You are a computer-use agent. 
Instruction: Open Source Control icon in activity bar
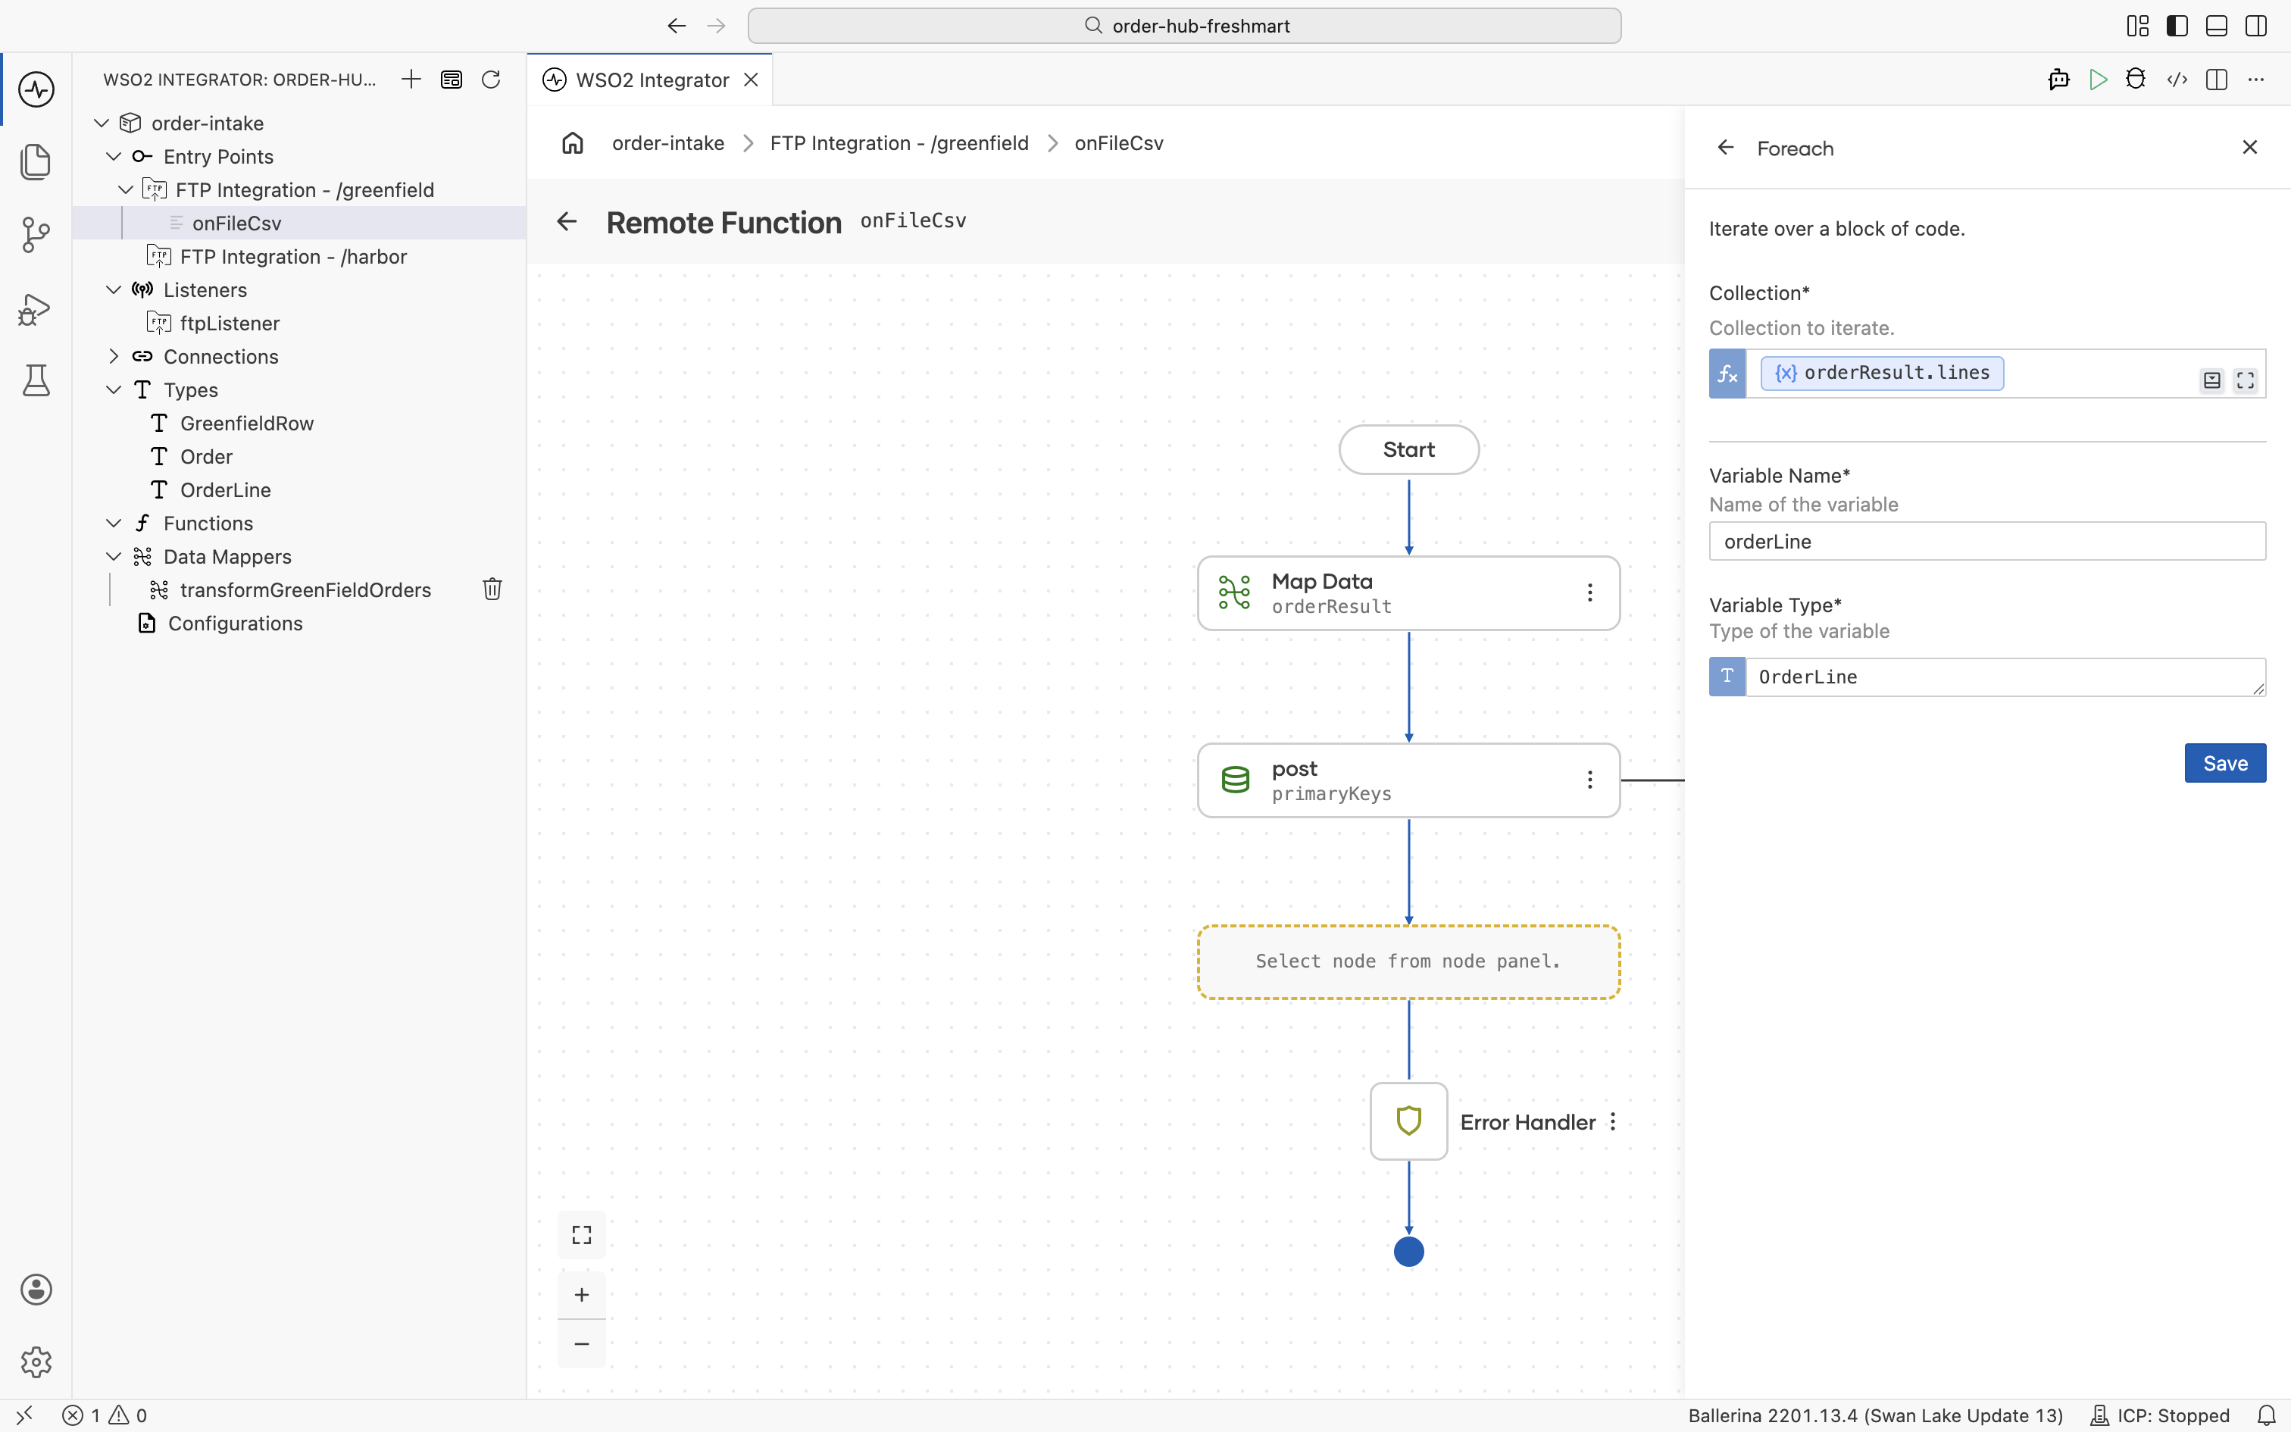(x=36, y=235)
